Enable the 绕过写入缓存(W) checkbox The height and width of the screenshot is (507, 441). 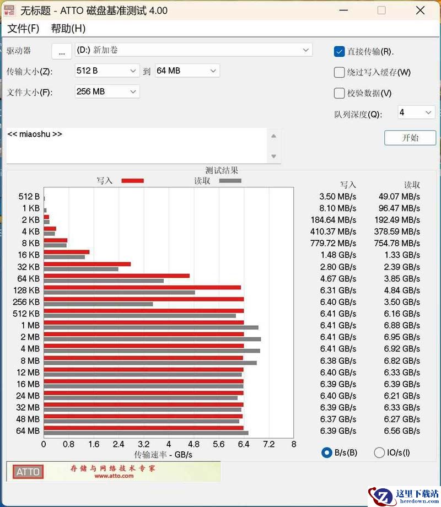pos(339,72)
